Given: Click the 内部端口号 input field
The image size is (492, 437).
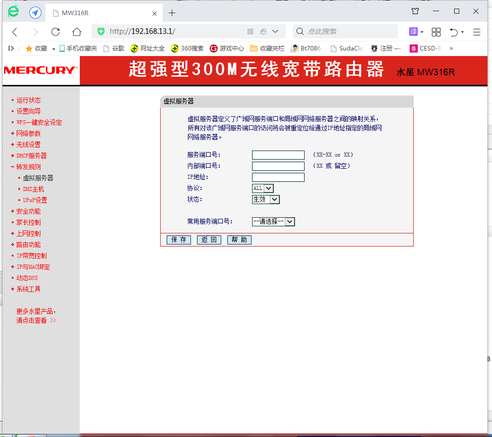Looking at the screenshot, I should click(278, 166).
